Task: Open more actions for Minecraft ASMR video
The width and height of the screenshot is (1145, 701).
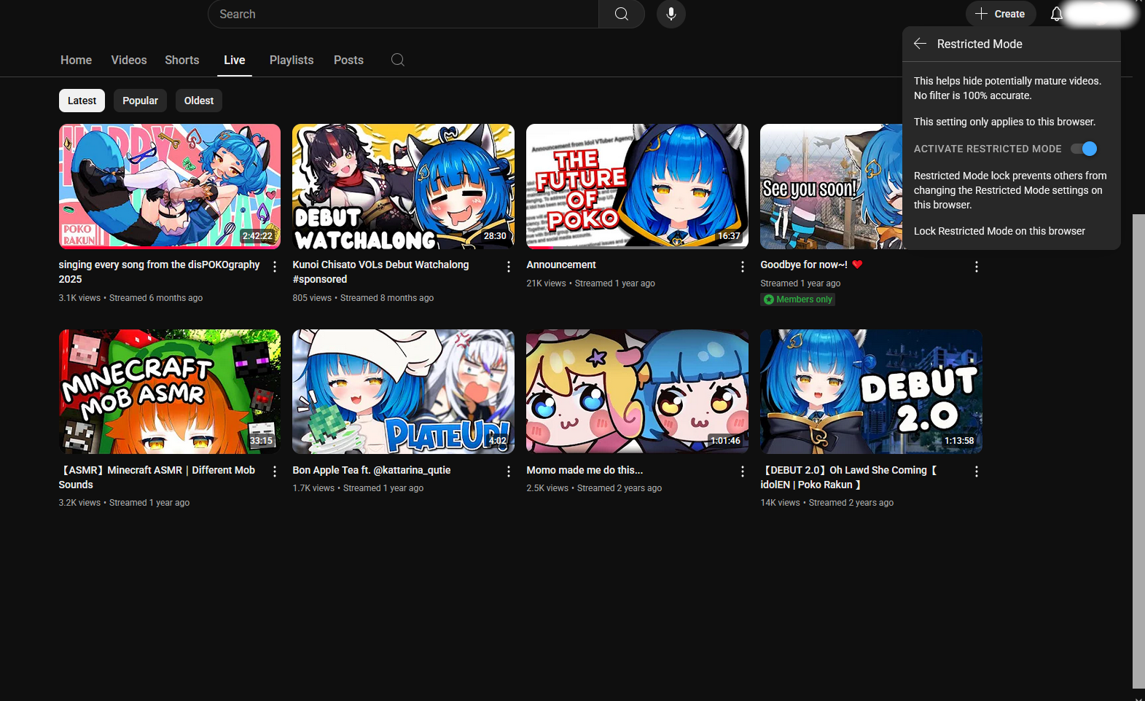Action: point(274,472)
